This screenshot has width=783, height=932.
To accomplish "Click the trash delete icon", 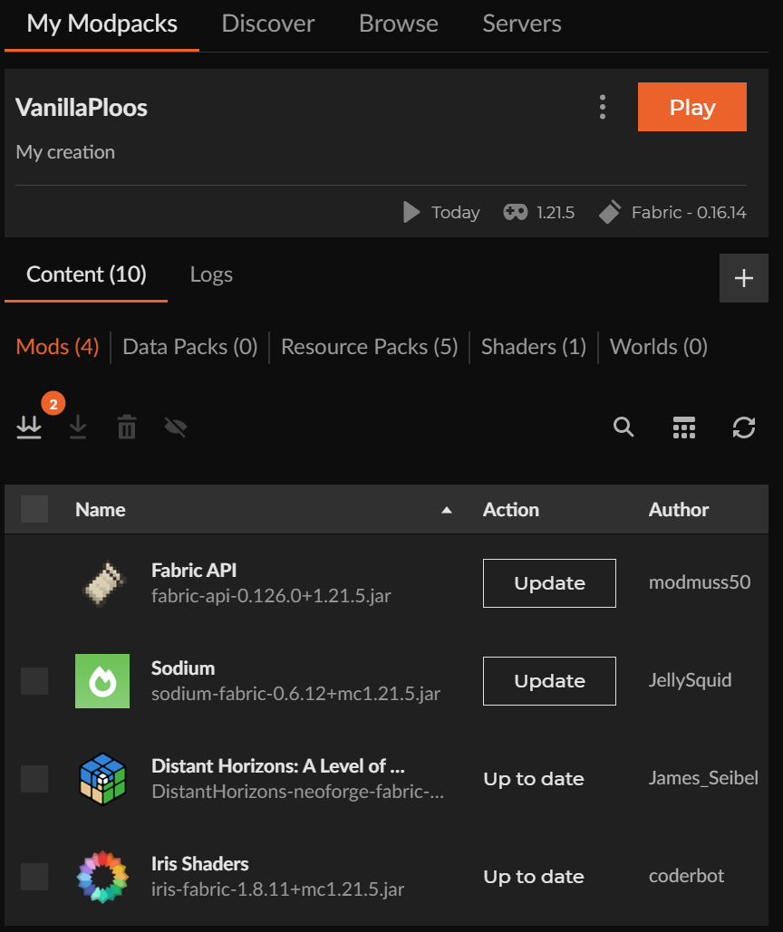I will click(127, 427).
